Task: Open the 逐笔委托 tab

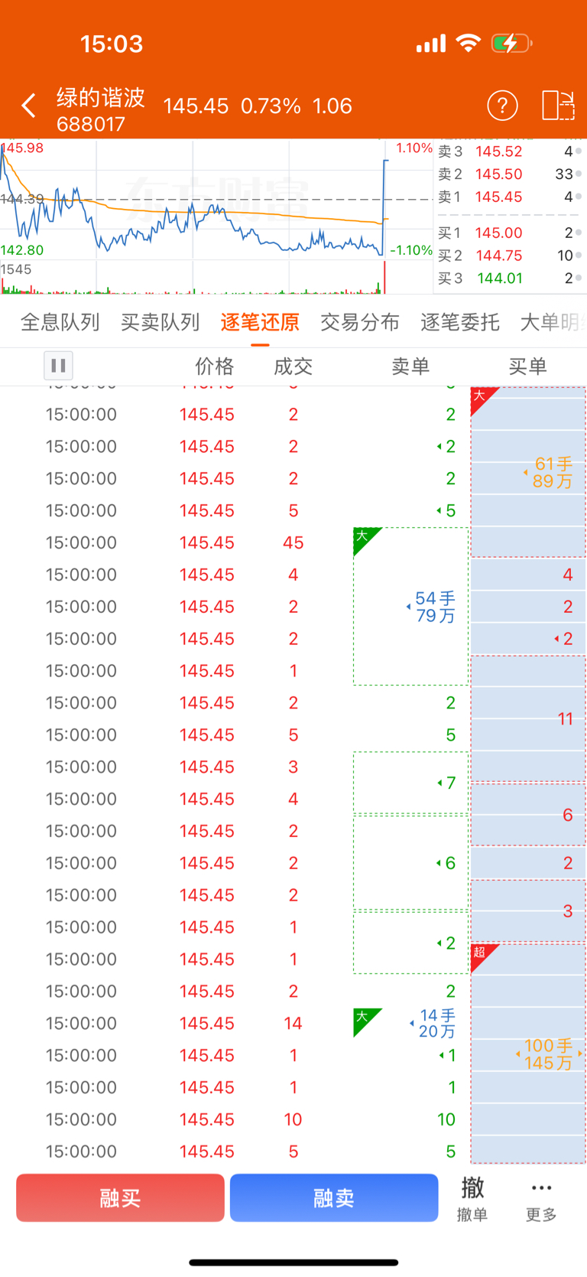Action: click(460, 322)
